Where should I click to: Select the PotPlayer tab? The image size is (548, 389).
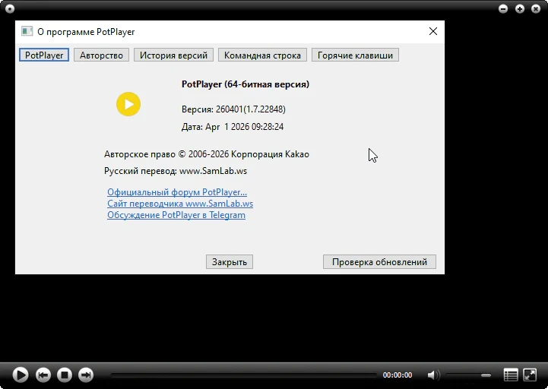(x=44, y=55)
